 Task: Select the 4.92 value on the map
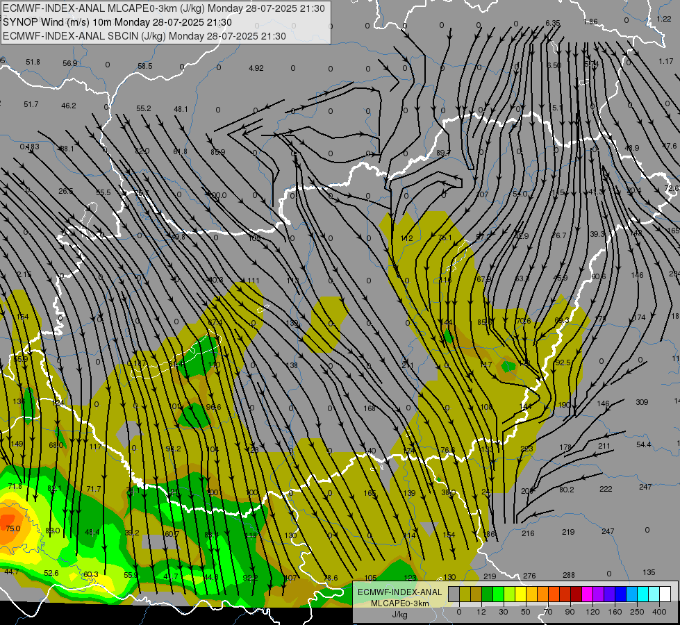pyautogui.click(x=256, y=68)
